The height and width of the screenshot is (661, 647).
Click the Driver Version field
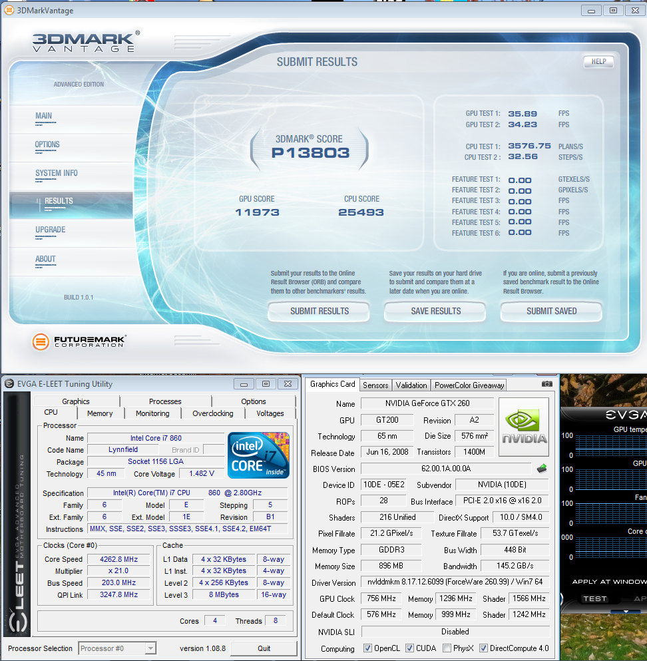[x=455, y=582]
